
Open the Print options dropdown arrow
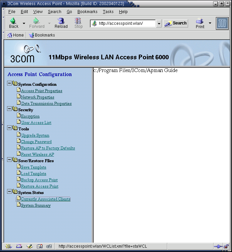tap(210, 23)
